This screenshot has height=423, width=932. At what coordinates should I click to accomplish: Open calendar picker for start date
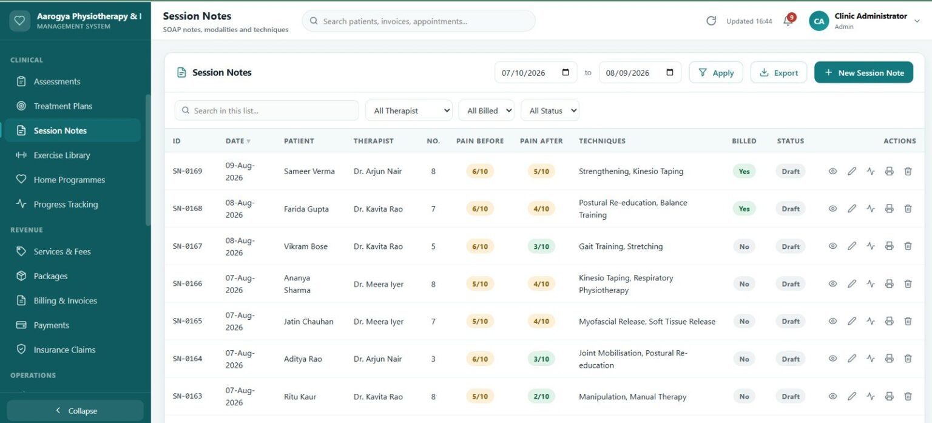point(566,72)
